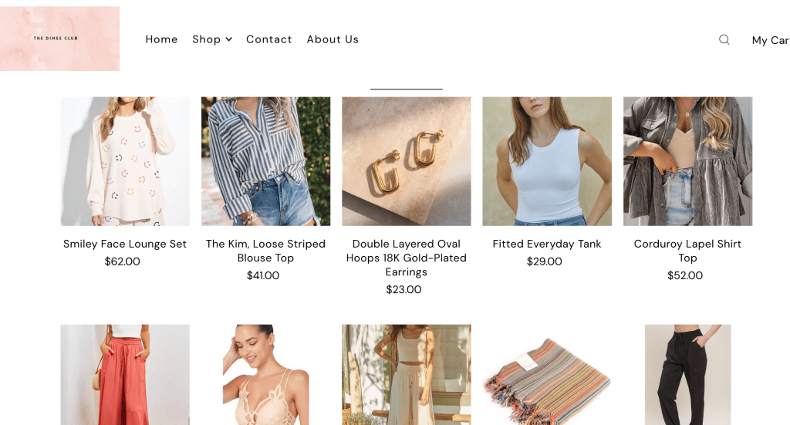Go to the Home menu item
The height and width of the screenshot is (425, 790).
tap(161, 39)
